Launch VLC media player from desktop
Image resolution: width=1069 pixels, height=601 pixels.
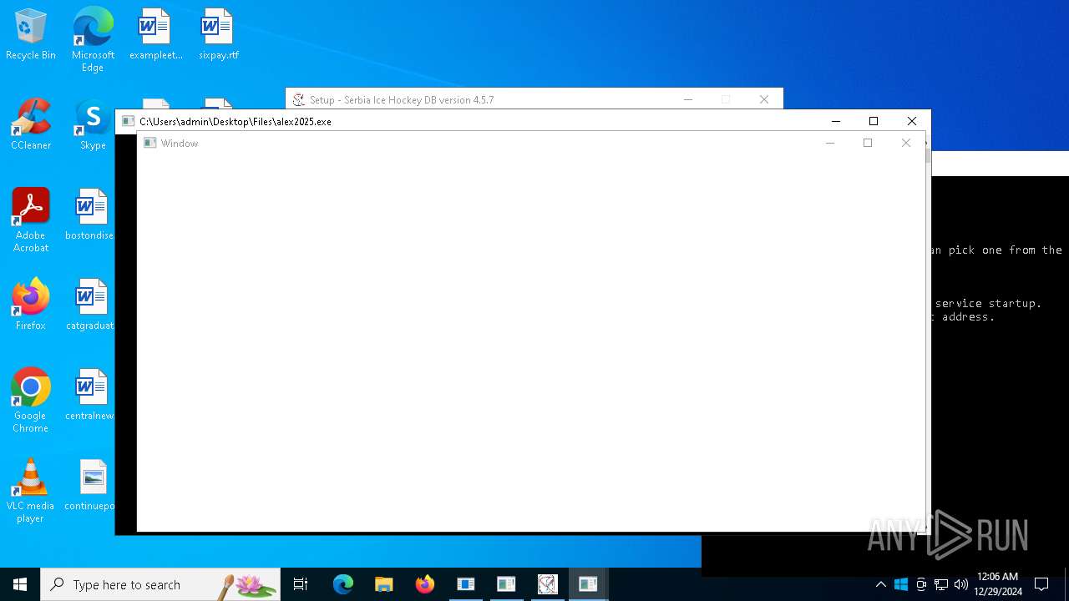pyautogui.click(x=31, y=491)
